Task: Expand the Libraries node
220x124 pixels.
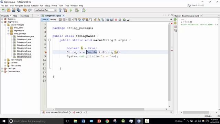Action: pos(5,63)
